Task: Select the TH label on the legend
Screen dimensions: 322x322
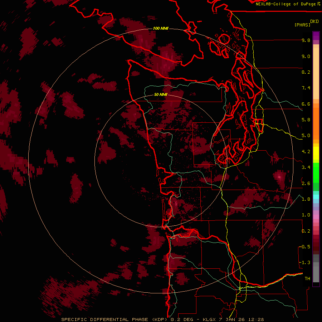Action: coord(307,279)
